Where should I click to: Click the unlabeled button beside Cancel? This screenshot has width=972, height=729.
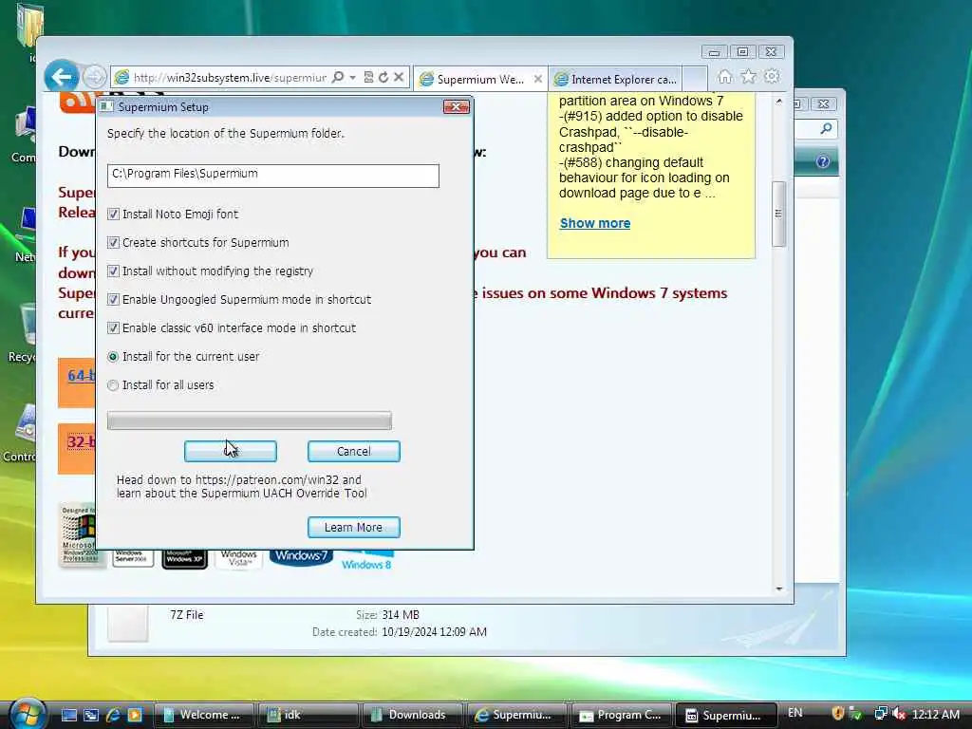(x=231, y=451)
